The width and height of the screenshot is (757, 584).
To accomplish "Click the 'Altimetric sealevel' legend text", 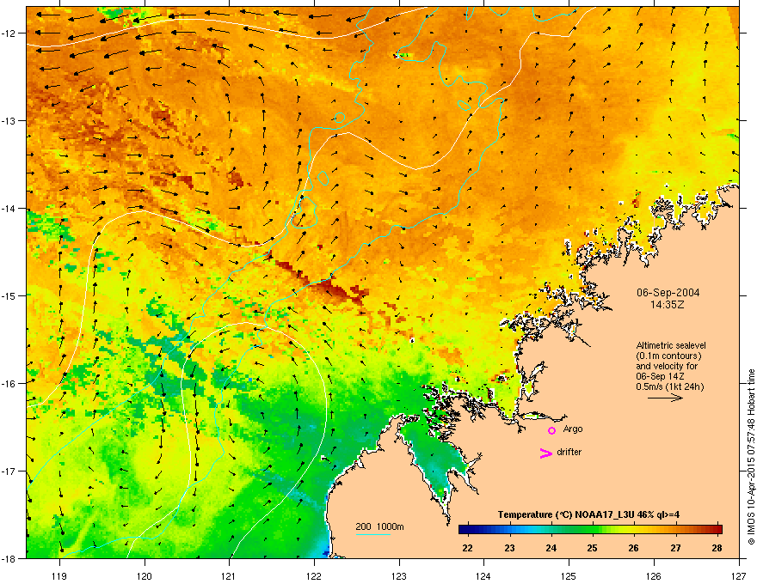I will [671, 345].
